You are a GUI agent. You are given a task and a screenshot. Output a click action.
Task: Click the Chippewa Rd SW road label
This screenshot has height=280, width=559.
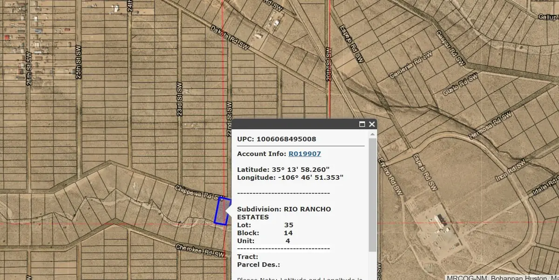tap(196, 191)
